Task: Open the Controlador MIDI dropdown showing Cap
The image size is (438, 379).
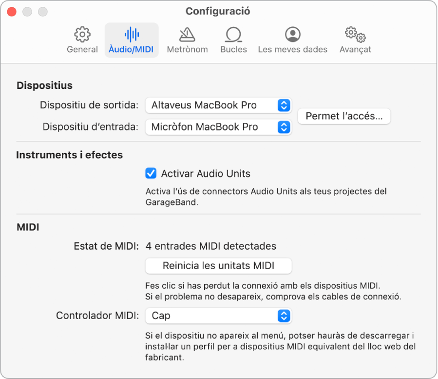Action: (218, 316)
